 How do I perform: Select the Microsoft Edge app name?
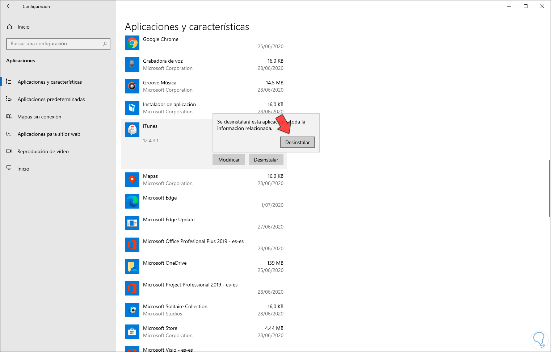tap(160, 198)
